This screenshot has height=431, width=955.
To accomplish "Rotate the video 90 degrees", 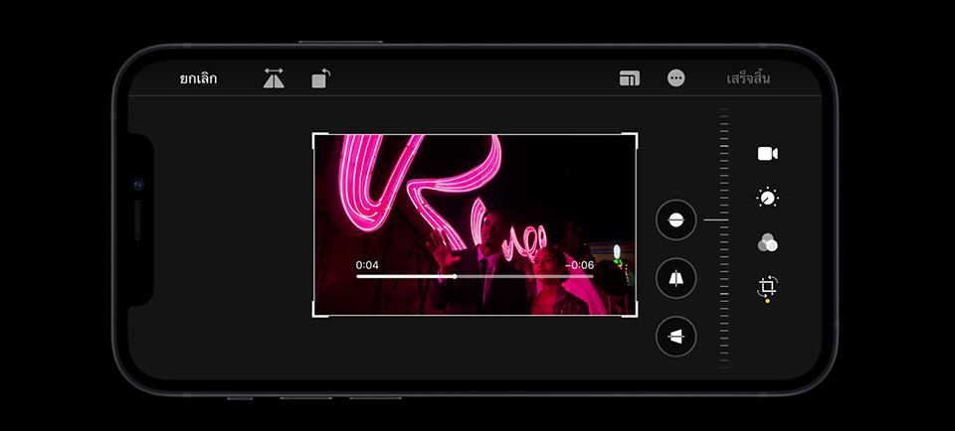I will coord(321,78).
